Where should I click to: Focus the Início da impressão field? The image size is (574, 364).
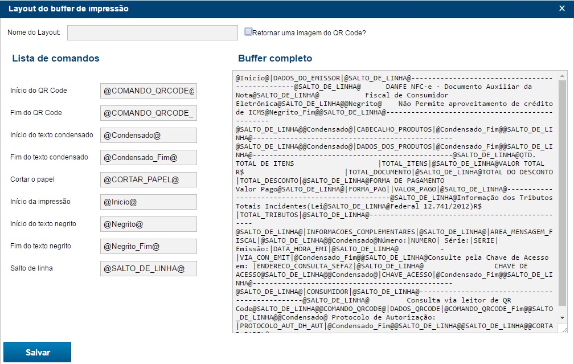pos(148,202)
